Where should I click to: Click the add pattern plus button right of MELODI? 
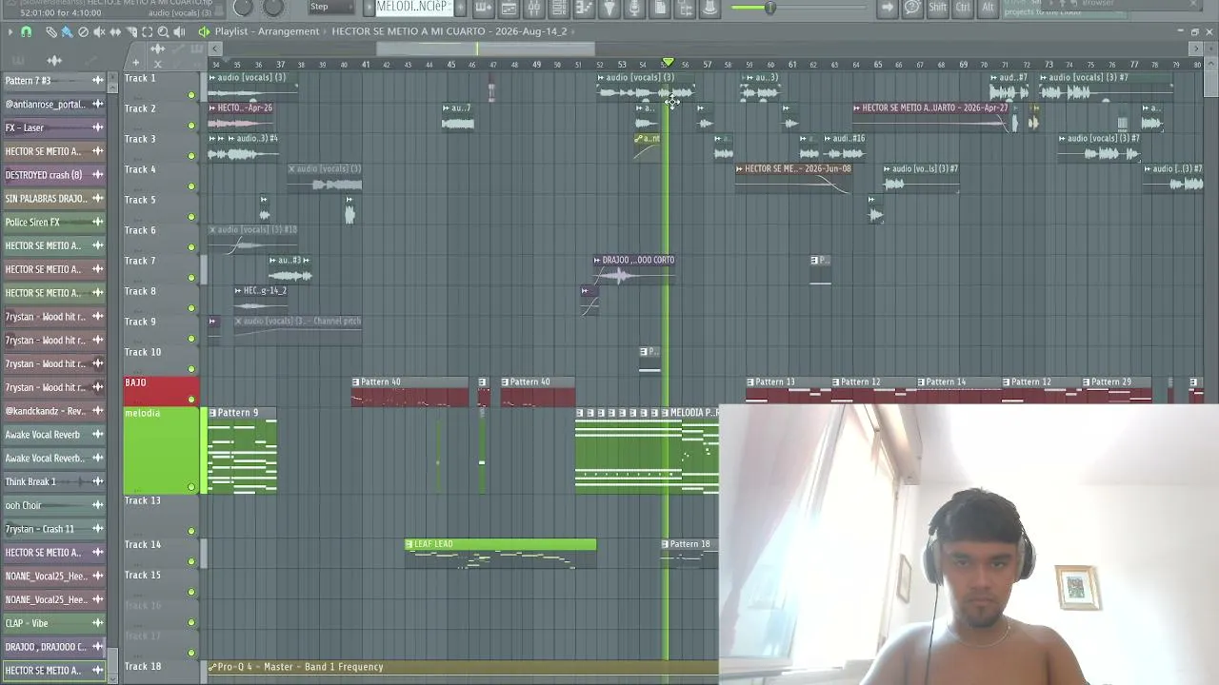[460, 8]
